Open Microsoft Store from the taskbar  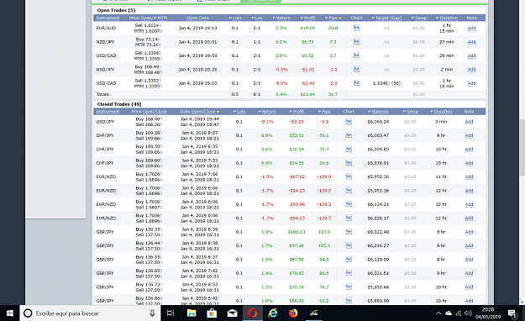(x=212, y=313)
